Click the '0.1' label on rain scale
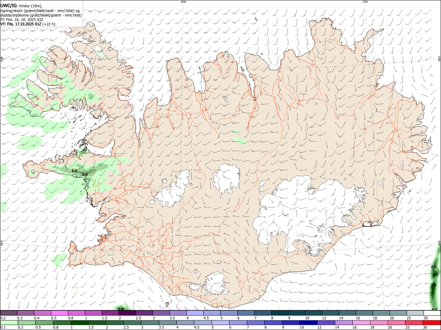441x330 pixels. pyautogui.click(x=3, y=327)
